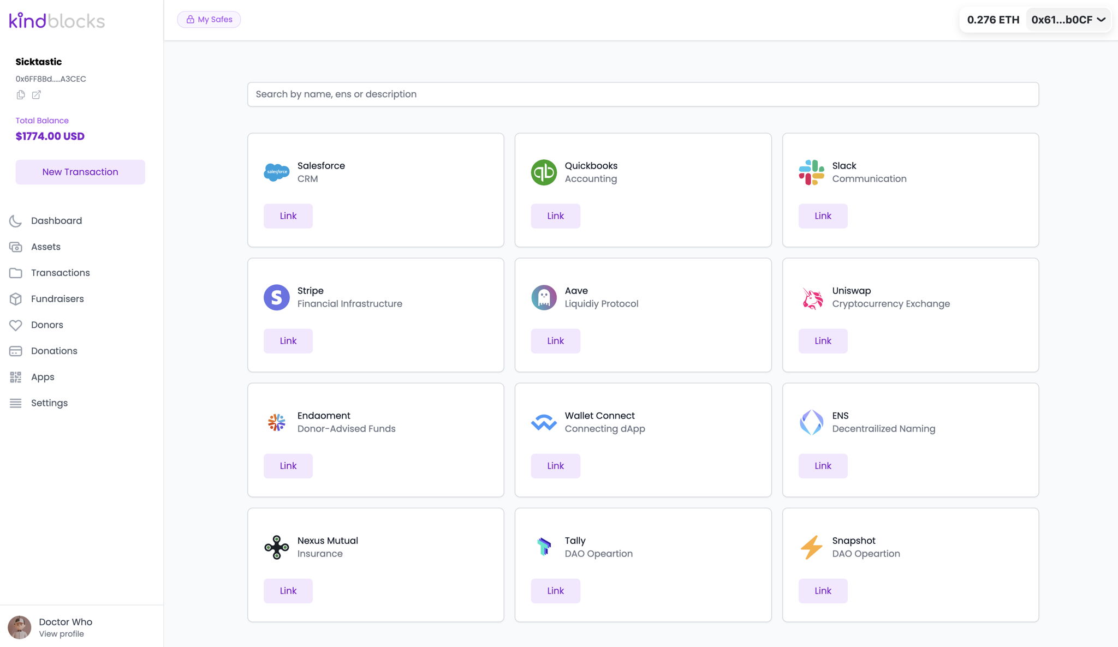Link the Uniswap app
Image resolution: width=1118 pixels, height=647 pixels.
(x=823, y=341)
